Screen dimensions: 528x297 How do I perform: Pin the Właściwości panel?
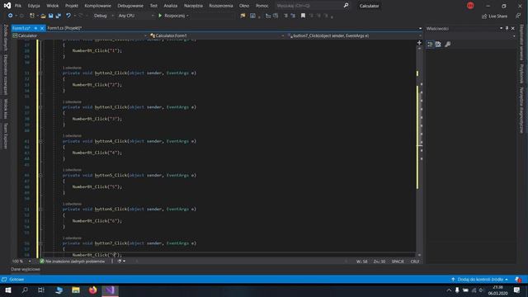coord(507,28)
